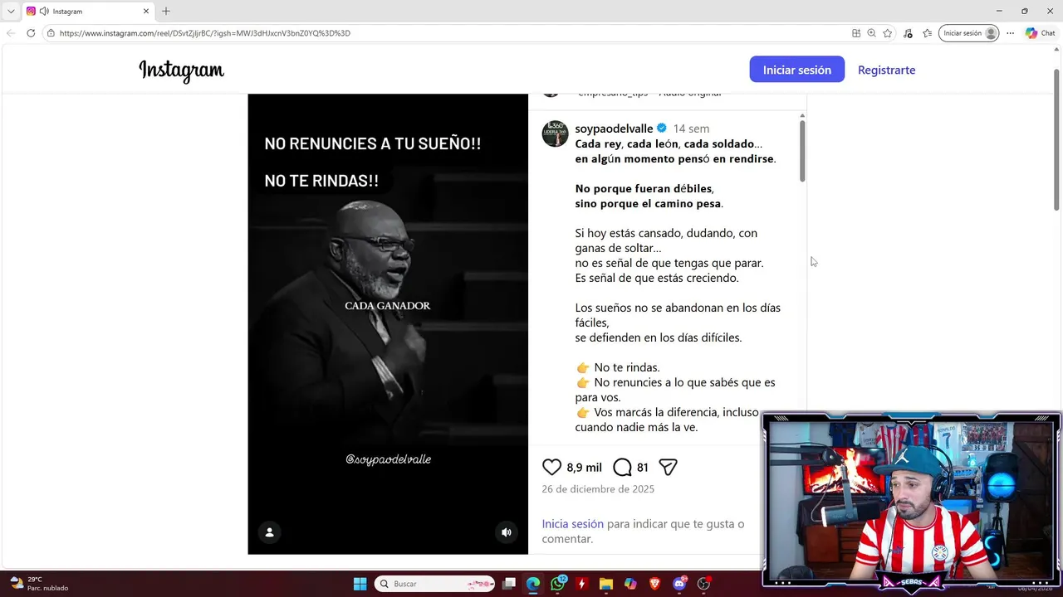
Task: Open the red lightning bolt taskbar app
Action: coord(581,584)
